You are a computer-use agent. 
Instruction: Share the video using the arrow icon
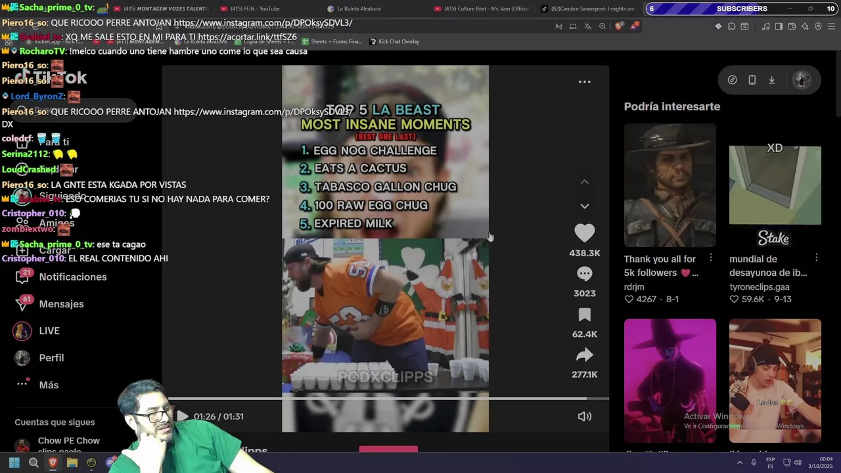pos(584,355)
